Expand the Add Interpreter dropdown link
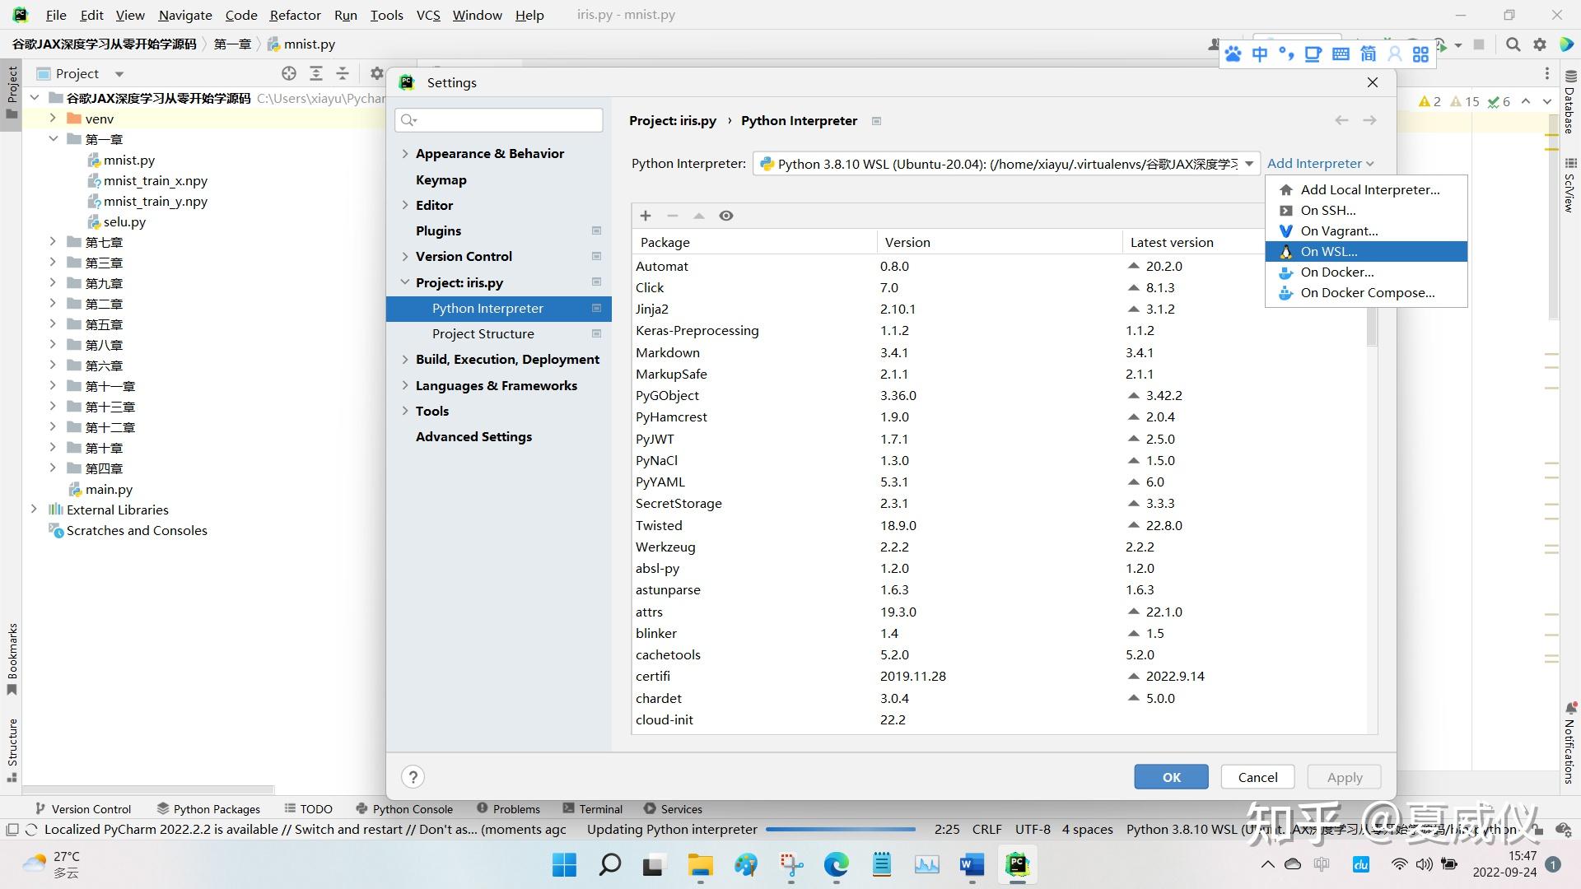1581x889 pixels. [1320, 164]
